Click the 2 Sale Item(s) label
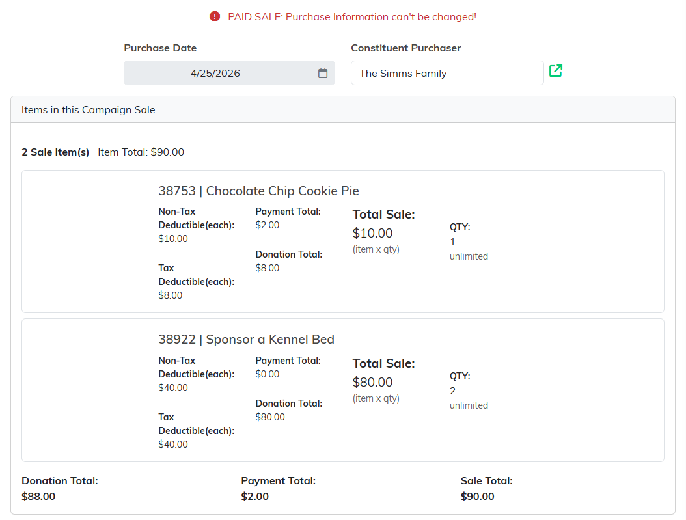Screen dimensions: 686x520 coord(55,152)
